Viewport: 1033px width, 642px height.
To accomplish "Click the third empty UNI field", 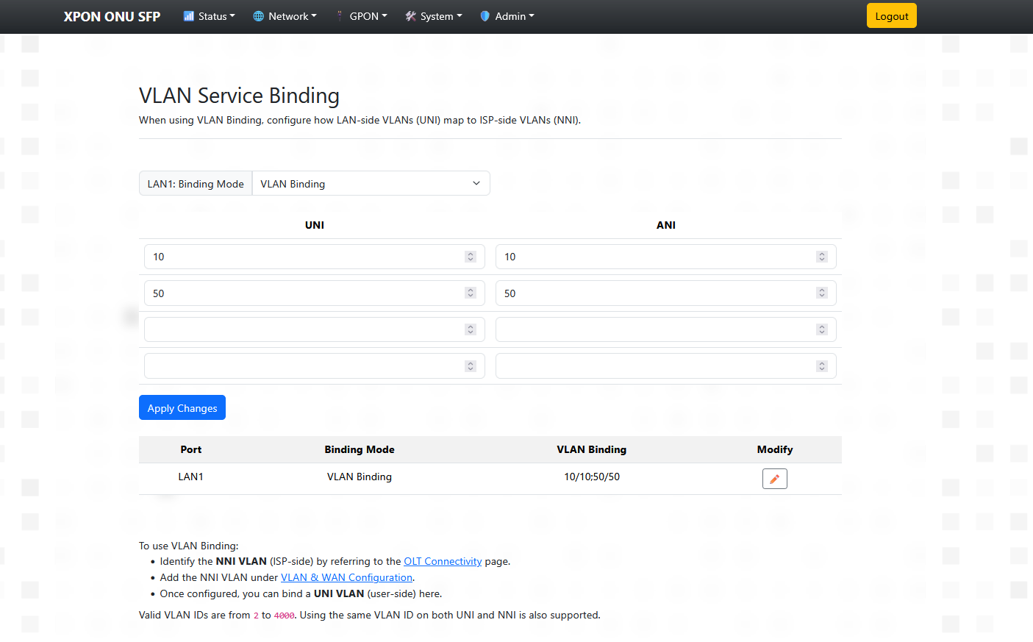I will pos(315,329).
